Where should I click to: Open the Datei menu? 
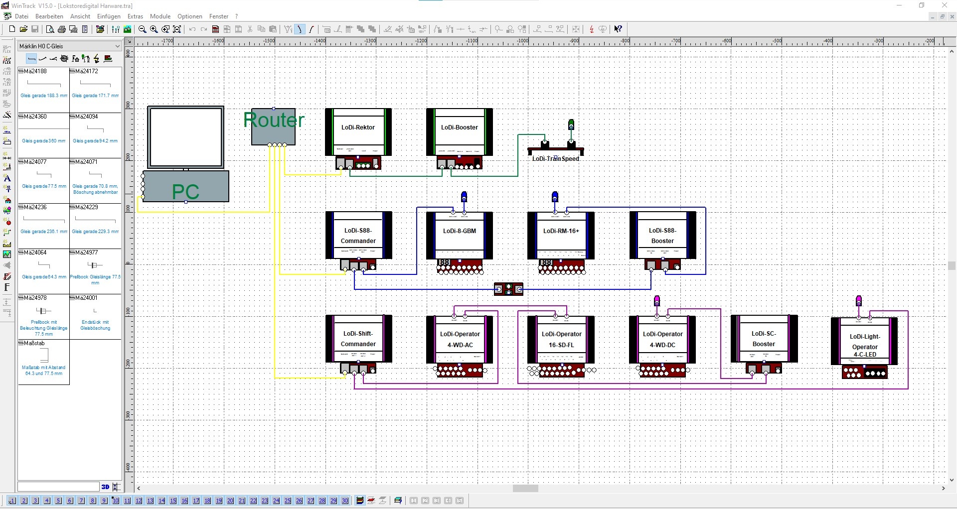click(22, 16)
